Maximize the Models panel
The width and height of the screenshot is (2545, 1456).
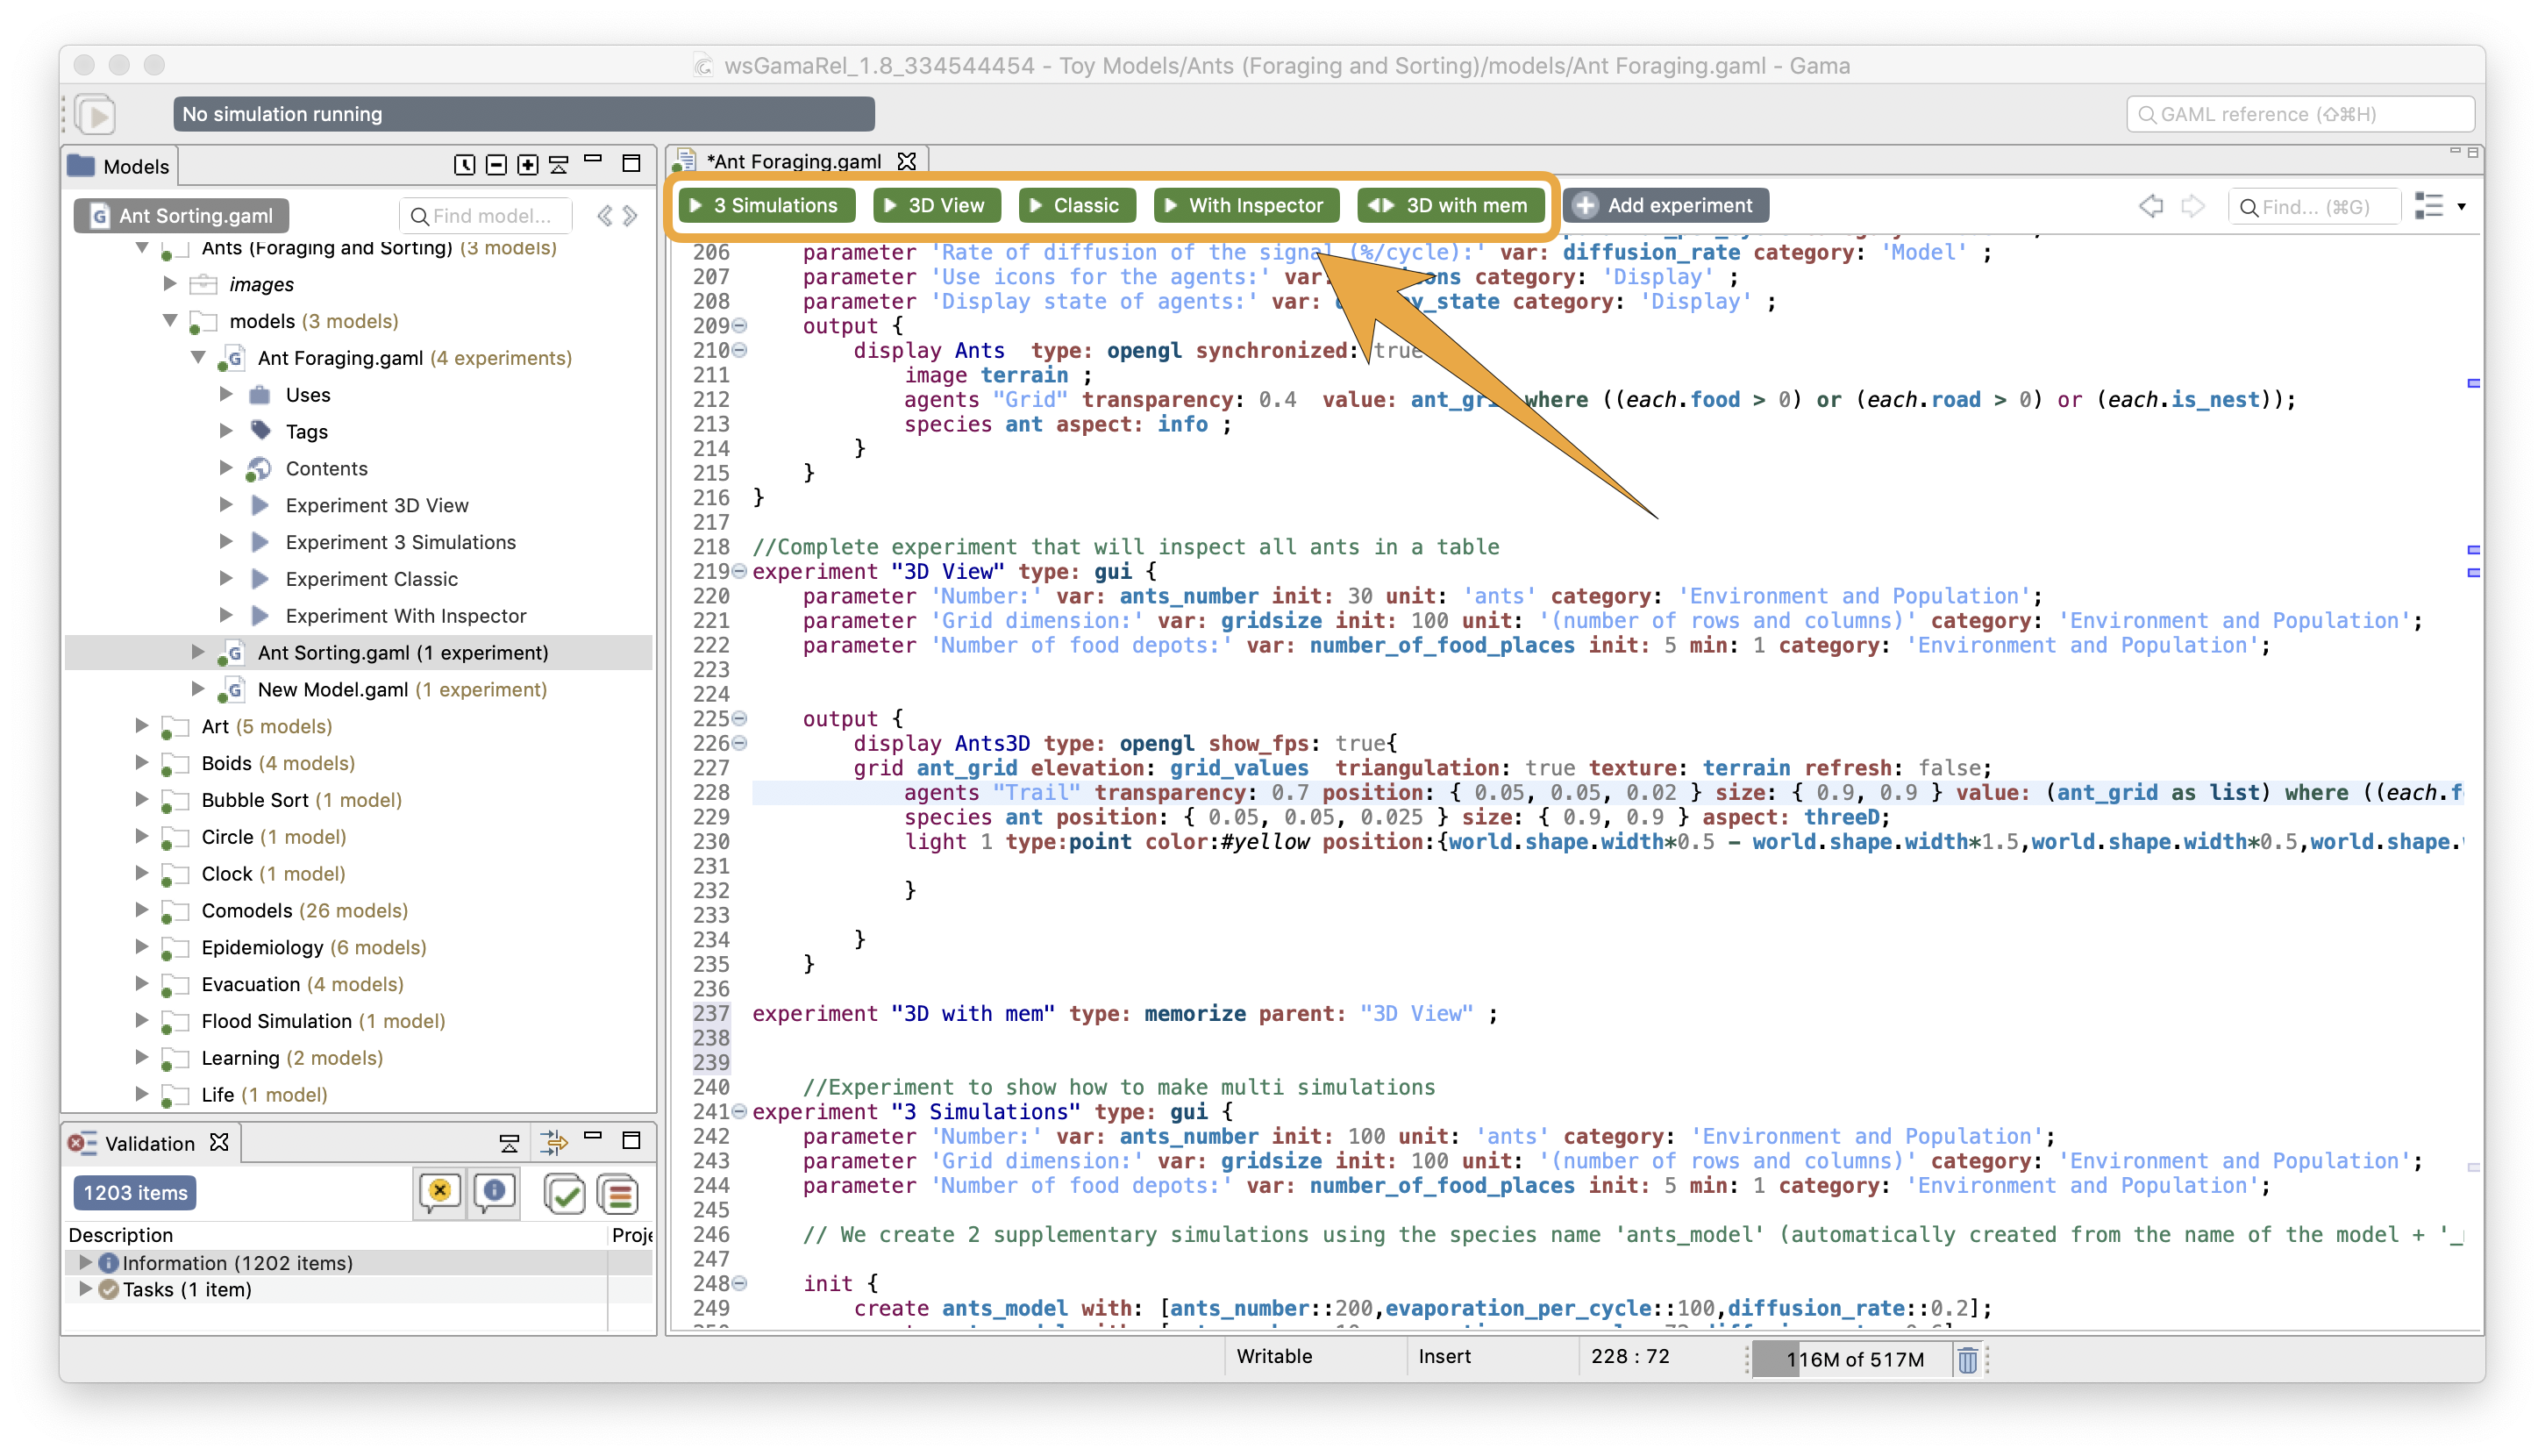pyautogui.click(x=631, y=163)
